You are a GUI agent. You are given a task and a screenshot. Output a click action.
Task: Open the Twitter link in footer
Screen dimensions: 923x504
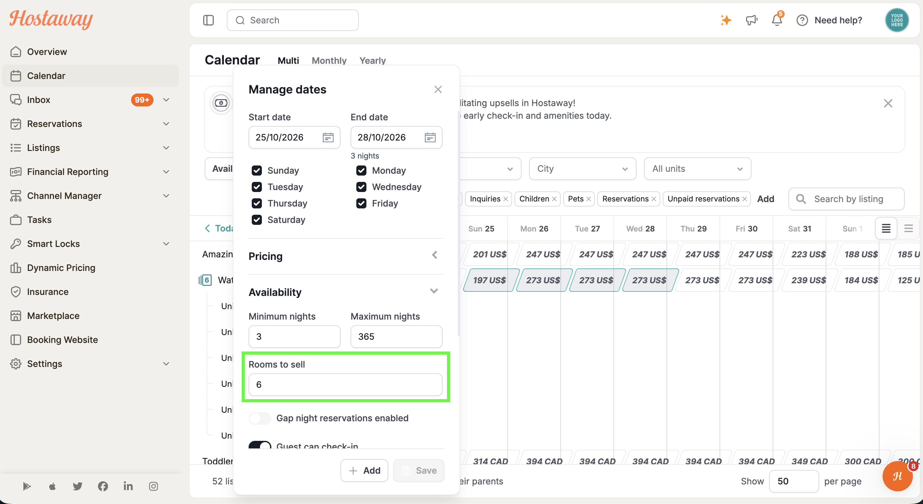click(77, 486)
